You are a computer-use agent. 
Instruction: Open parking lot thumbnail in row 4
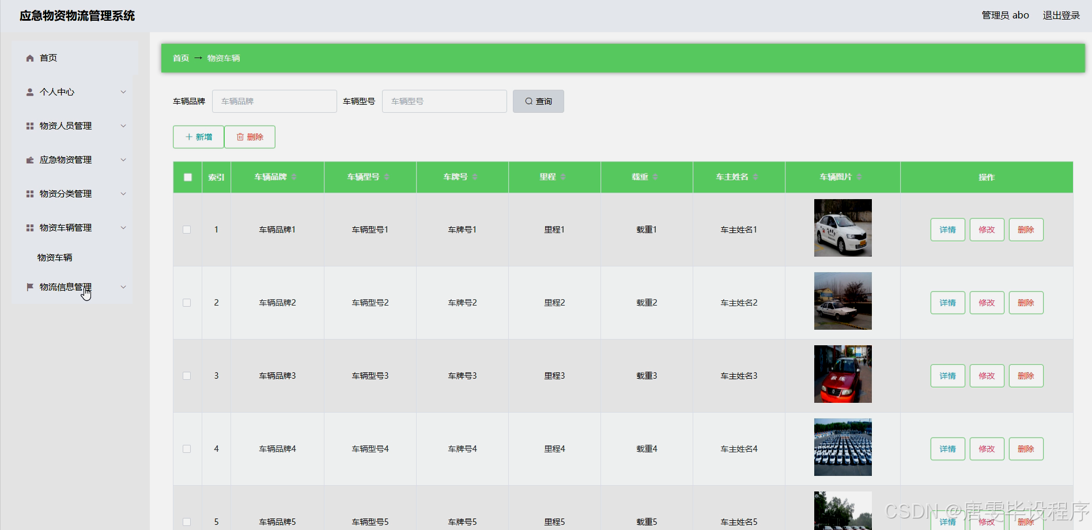(x=842, y=447)
